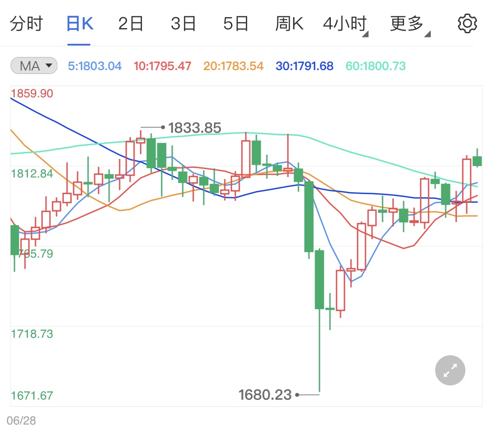Switch to the 分时 tab
This screenshot has height=431, width=493.
tap(26, 24)
